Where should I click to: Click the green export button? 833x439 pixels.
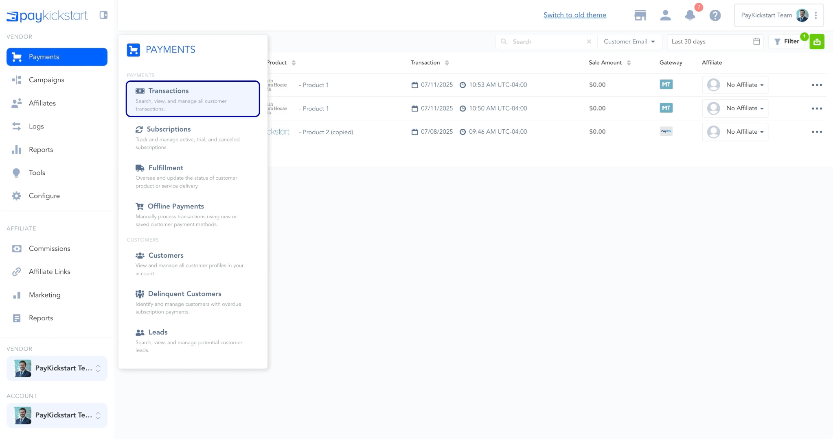(x=817, y=41)
